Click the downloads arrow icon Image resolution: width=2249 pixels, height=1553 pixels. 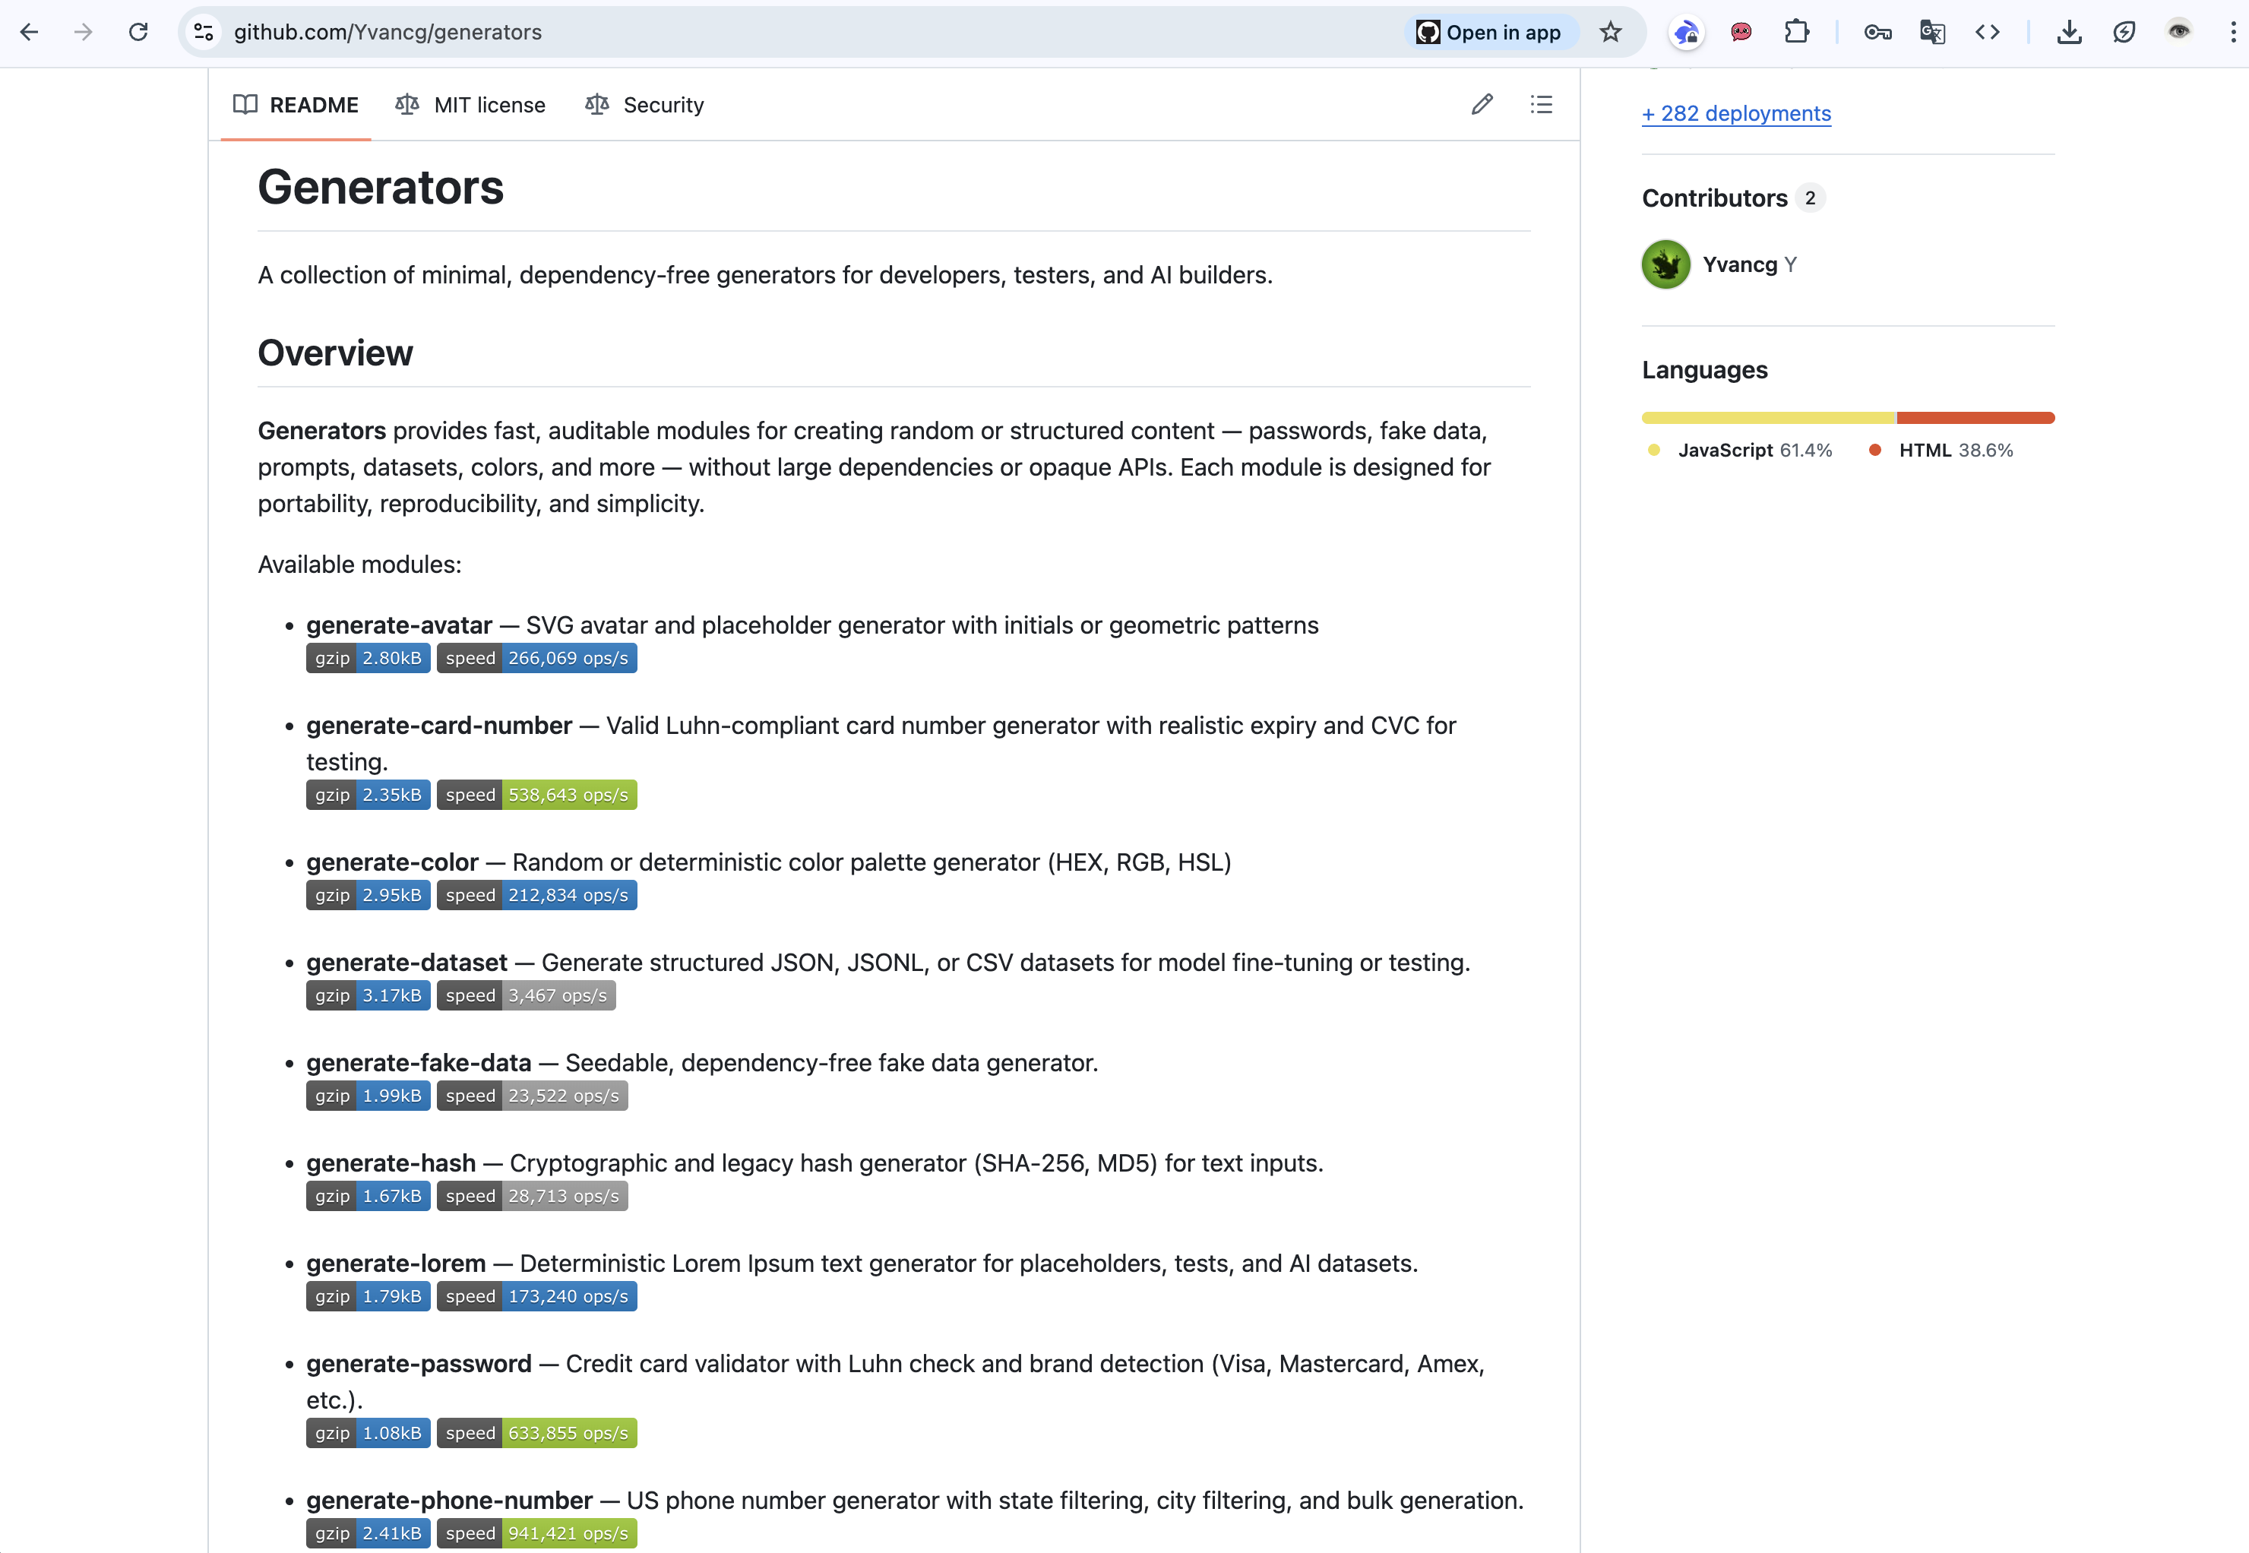pos(2069,32)
